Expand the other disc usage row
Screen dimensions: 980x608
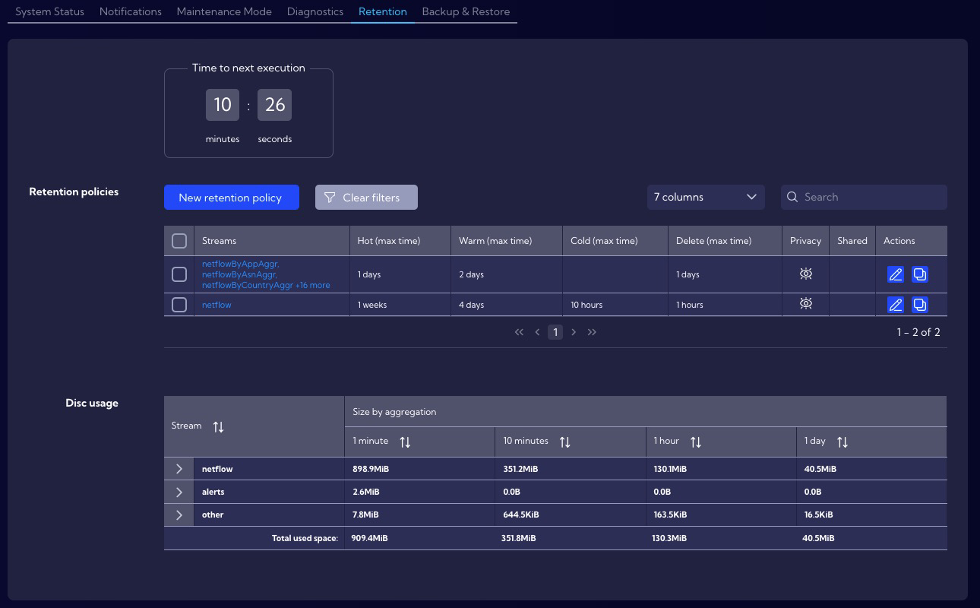pyautogui.click(x=179, y=515)
